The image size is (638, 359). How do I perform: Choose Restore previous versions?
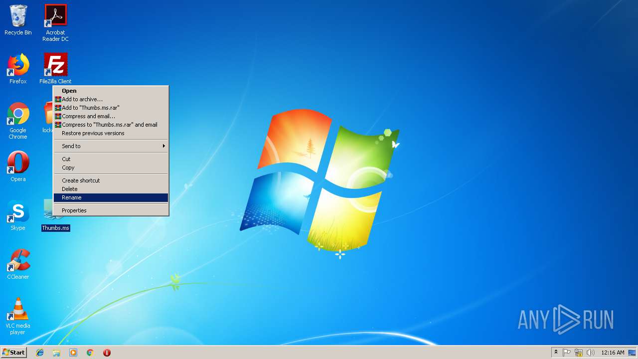(111, 133)
